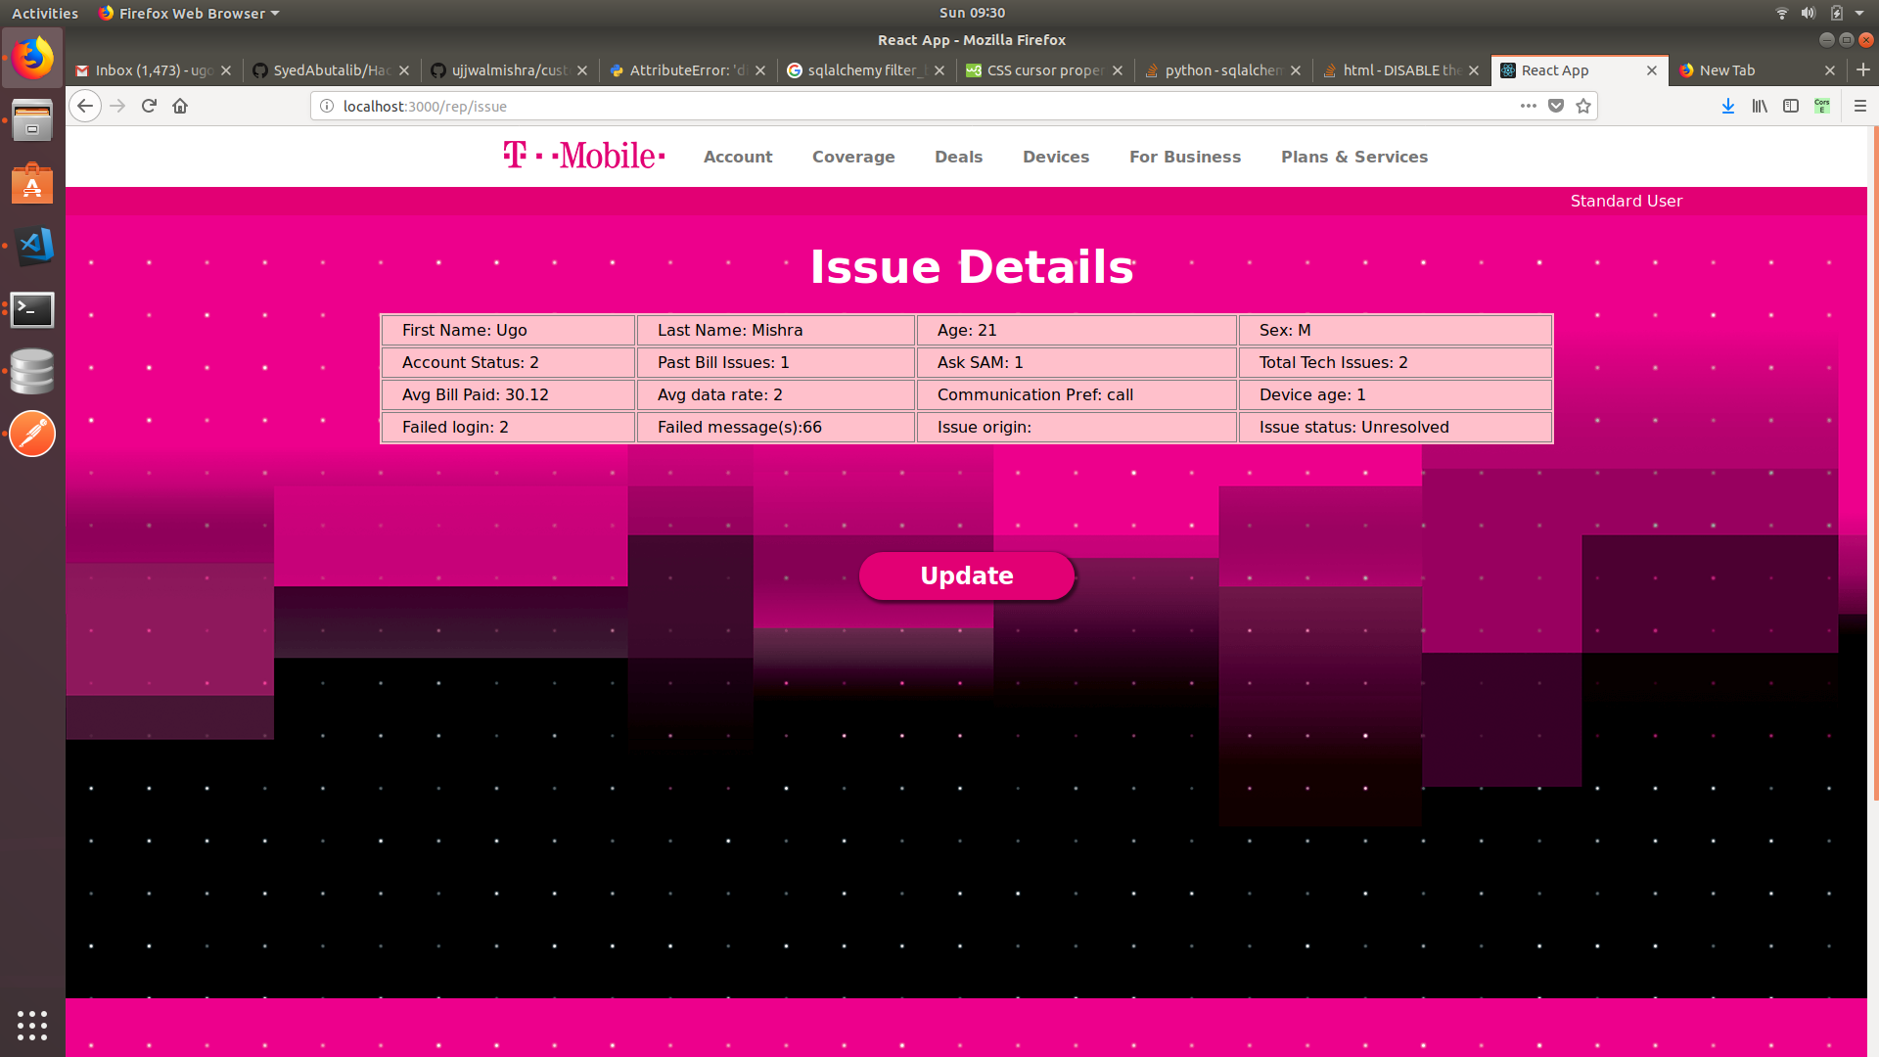The width and height of the screenshot is (1879, 1057).
Task: Bookmark this page with star icon
Action: click(1583, 106)
